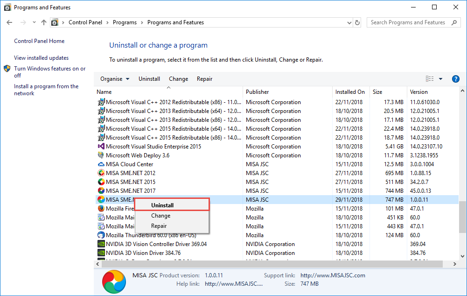The image size is (467, 296).
Task: Click Uninstall in the toolbar
Action: (x=149, y=79)
